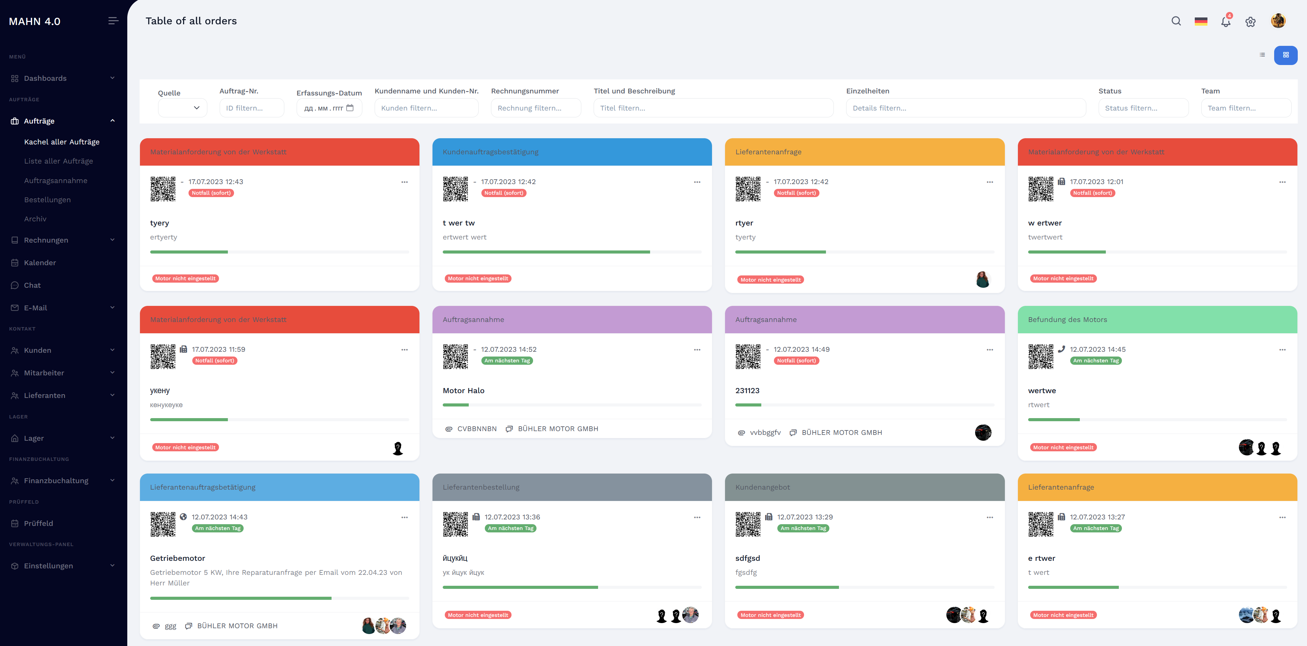Open Liste aller Aufträge
The height and width of the screenshot is (646, 1307).
59,161
